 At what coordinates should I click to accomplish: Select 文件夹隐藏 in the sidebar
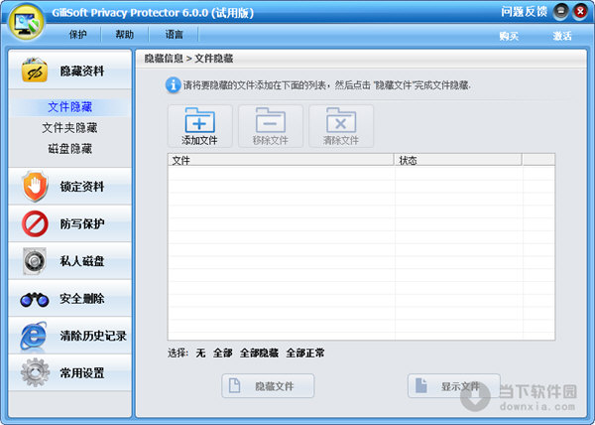[69, 128]
